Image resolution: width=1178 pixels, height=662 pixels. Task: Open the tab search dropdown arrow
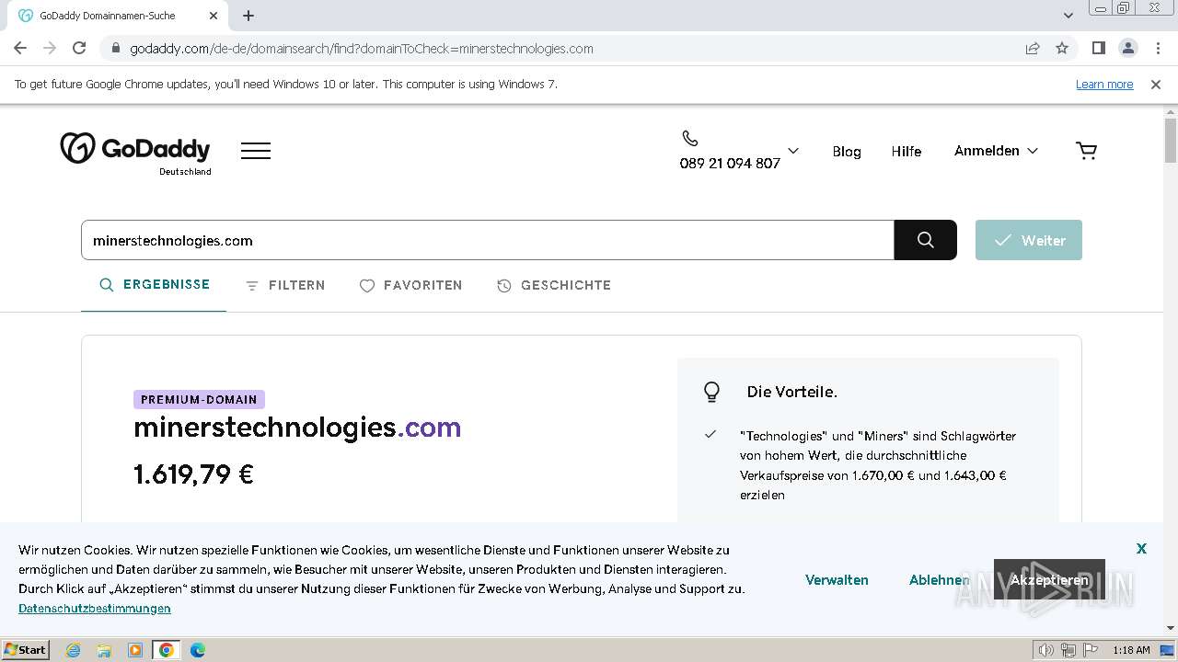coord(1068,16)
